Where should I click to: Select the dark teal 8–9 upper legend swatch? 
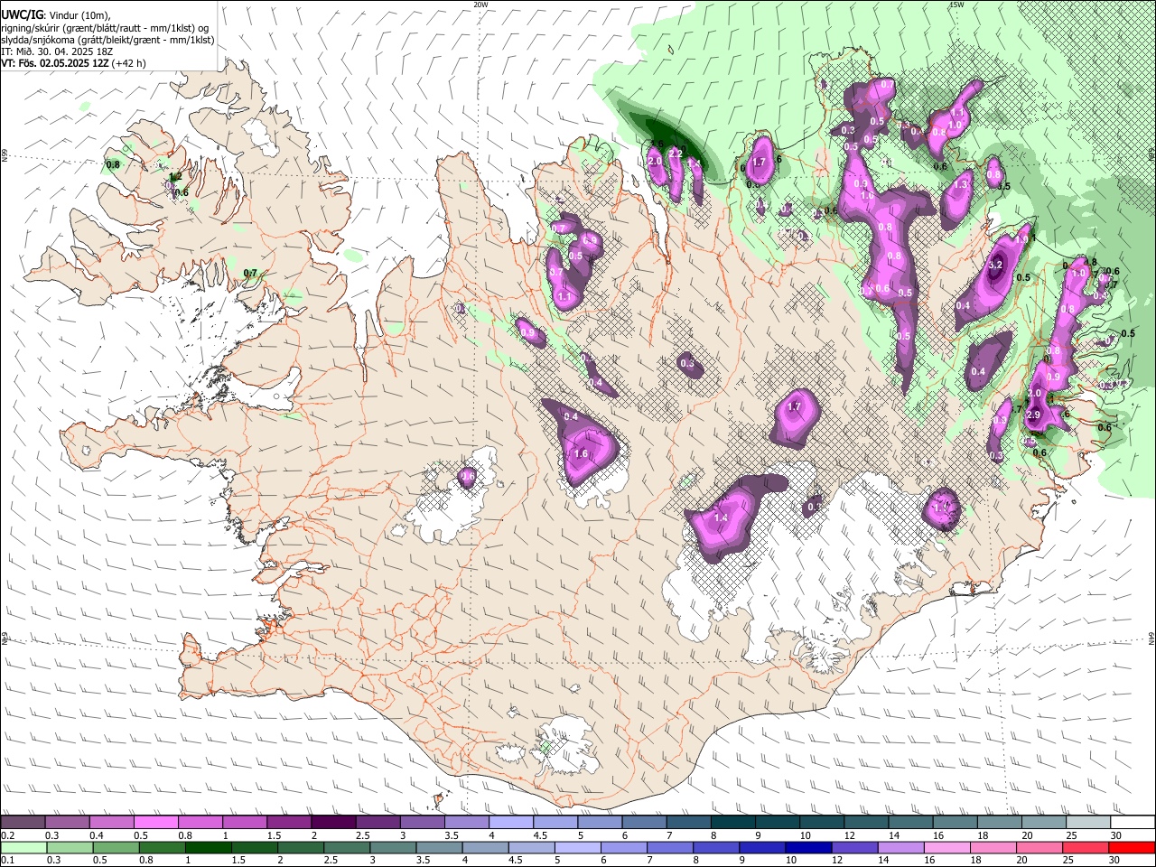tap(733, 823)
